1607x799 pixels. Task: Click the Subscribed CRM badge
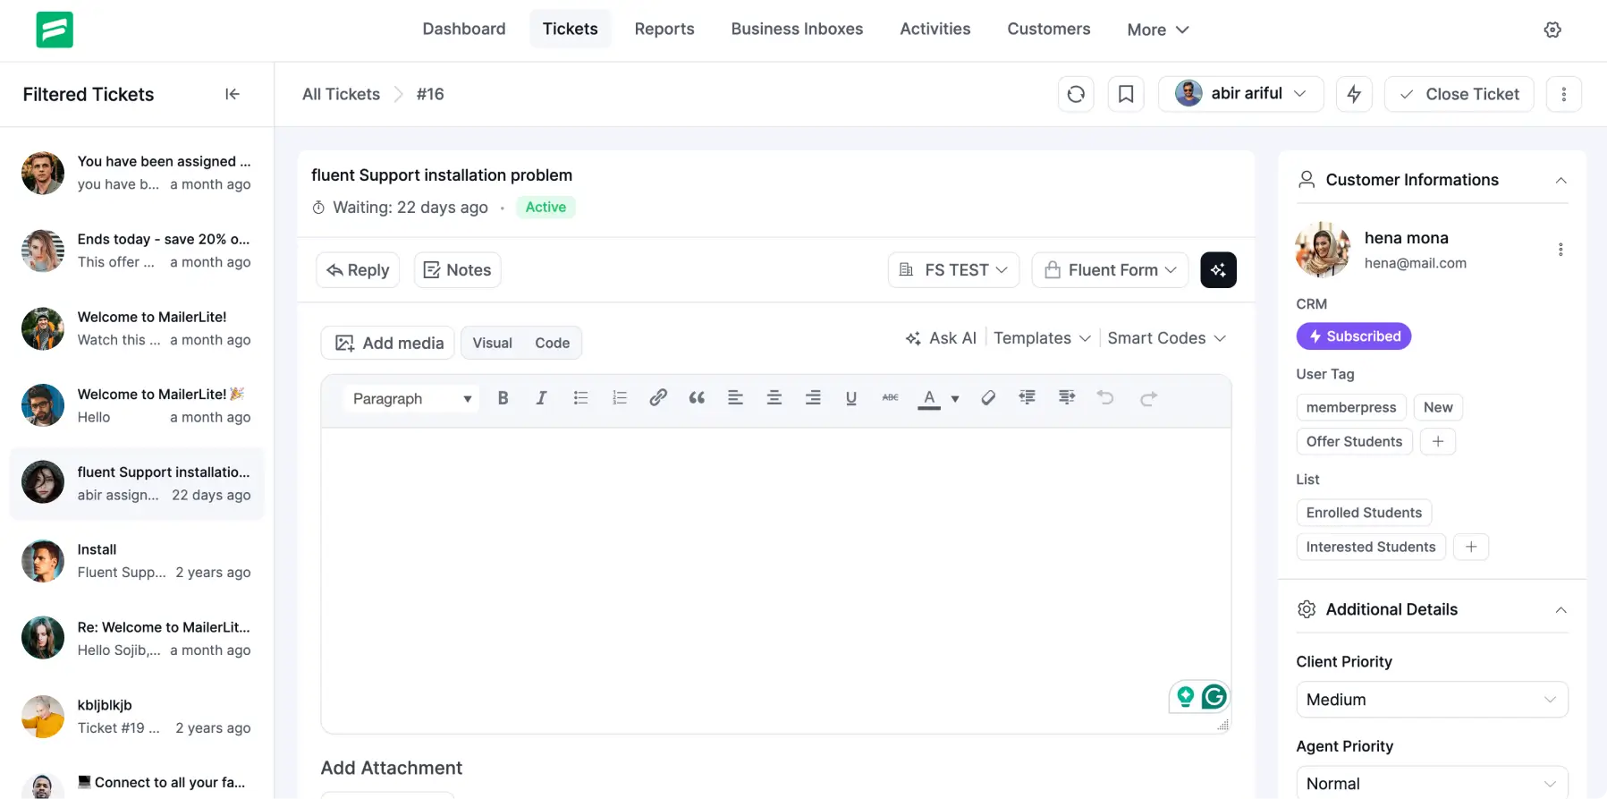[x=1354, y=336]
